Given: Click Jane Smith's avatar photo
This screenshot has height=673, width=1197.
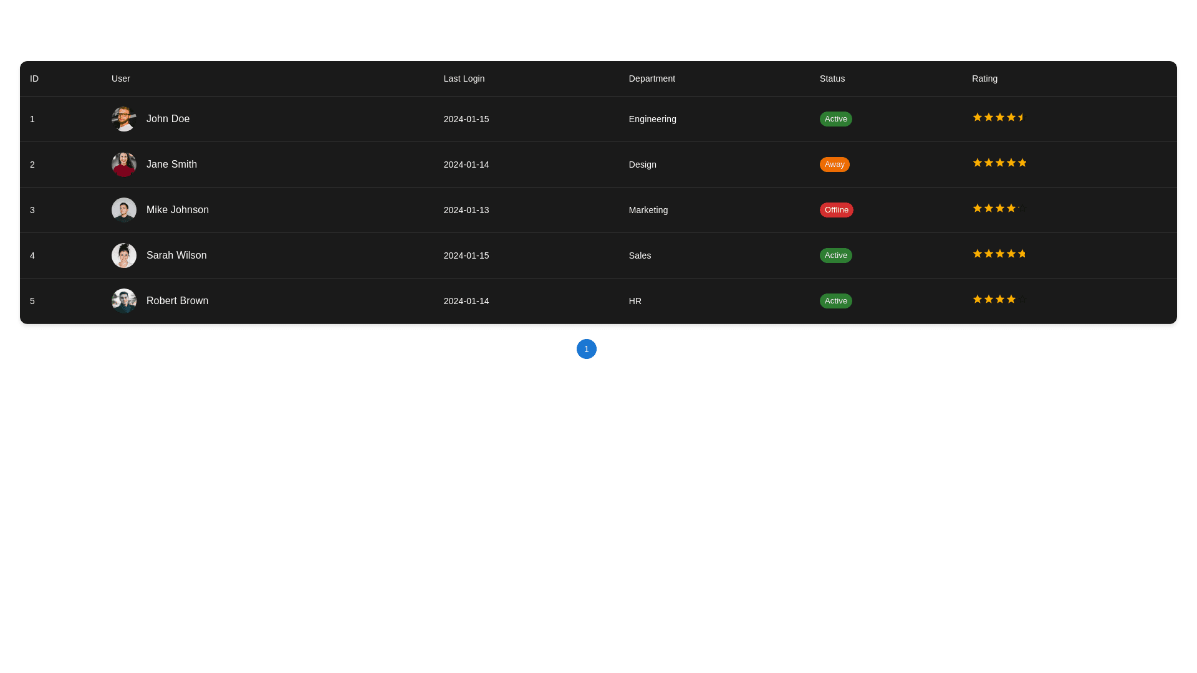Looking at the screenshot, I should pyautogui.click(x=123, y=165).
